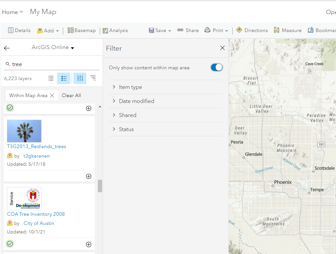Click authoritative badge on COA Tree Inventory card
The height and width of the screenshot is (254, 336).
tap(10, 244)
